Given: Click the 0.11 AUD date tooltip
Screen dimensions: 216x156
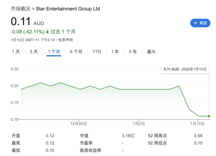Looking at the screenshot, I should [x=185, y=69].
